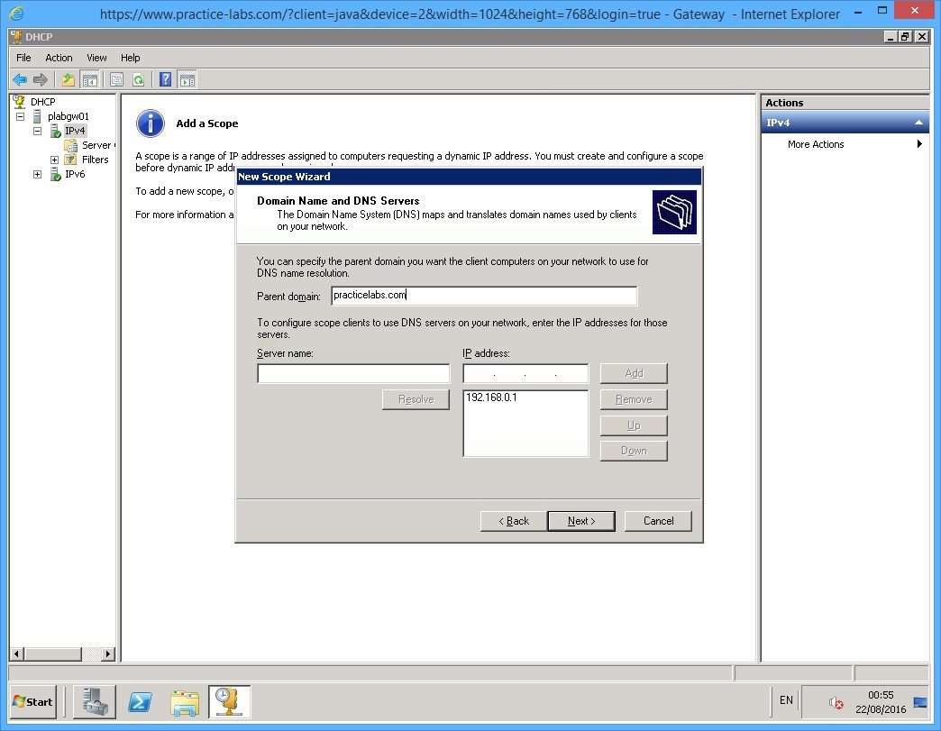Image resolution: width=941 pixels, height=731 pixels.
Task: Open the Action menu
Action: 59,57
